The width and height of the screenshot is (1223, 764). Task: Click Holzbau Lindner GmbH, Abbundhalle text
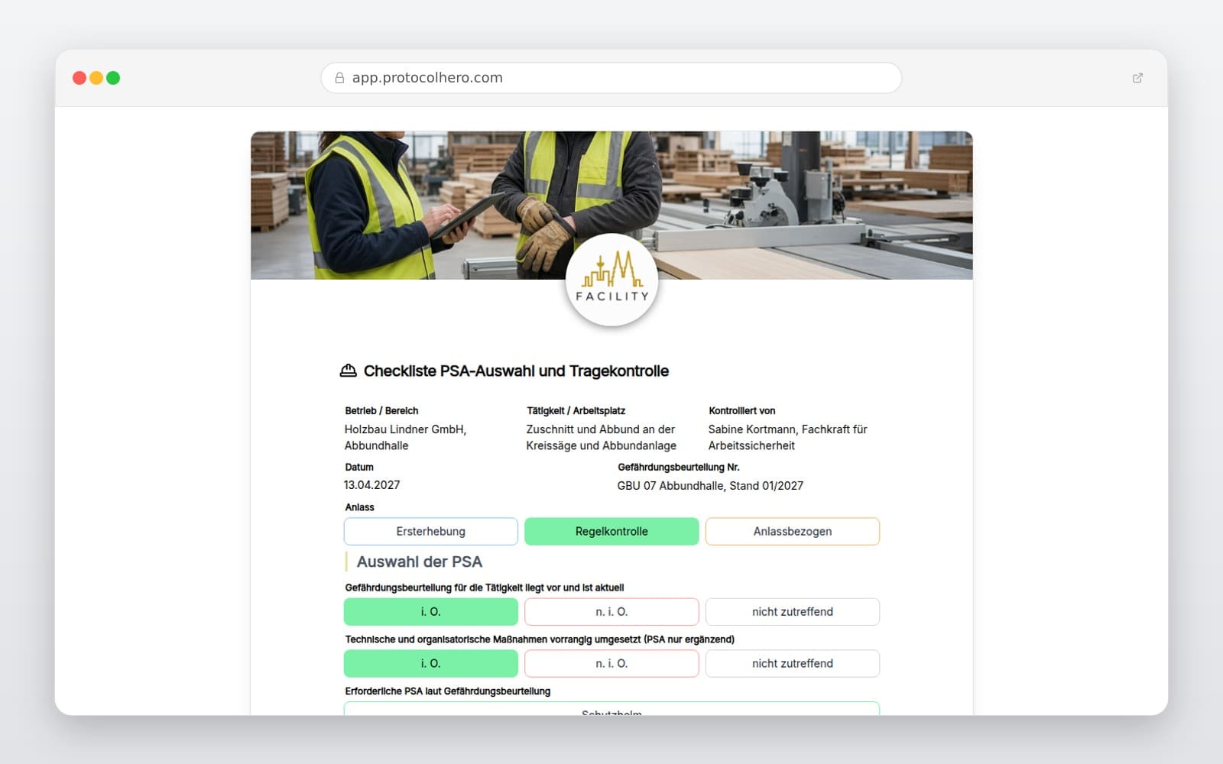(x=406, y=438)
